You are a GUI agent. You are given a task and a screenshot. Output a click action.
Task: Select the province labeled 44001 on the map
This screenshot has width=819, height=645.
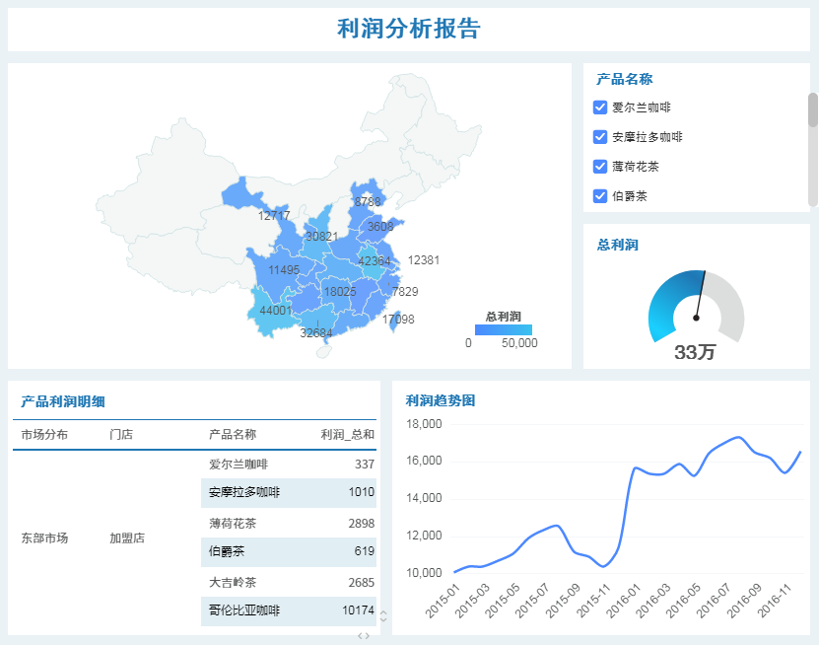click(274, 311)
